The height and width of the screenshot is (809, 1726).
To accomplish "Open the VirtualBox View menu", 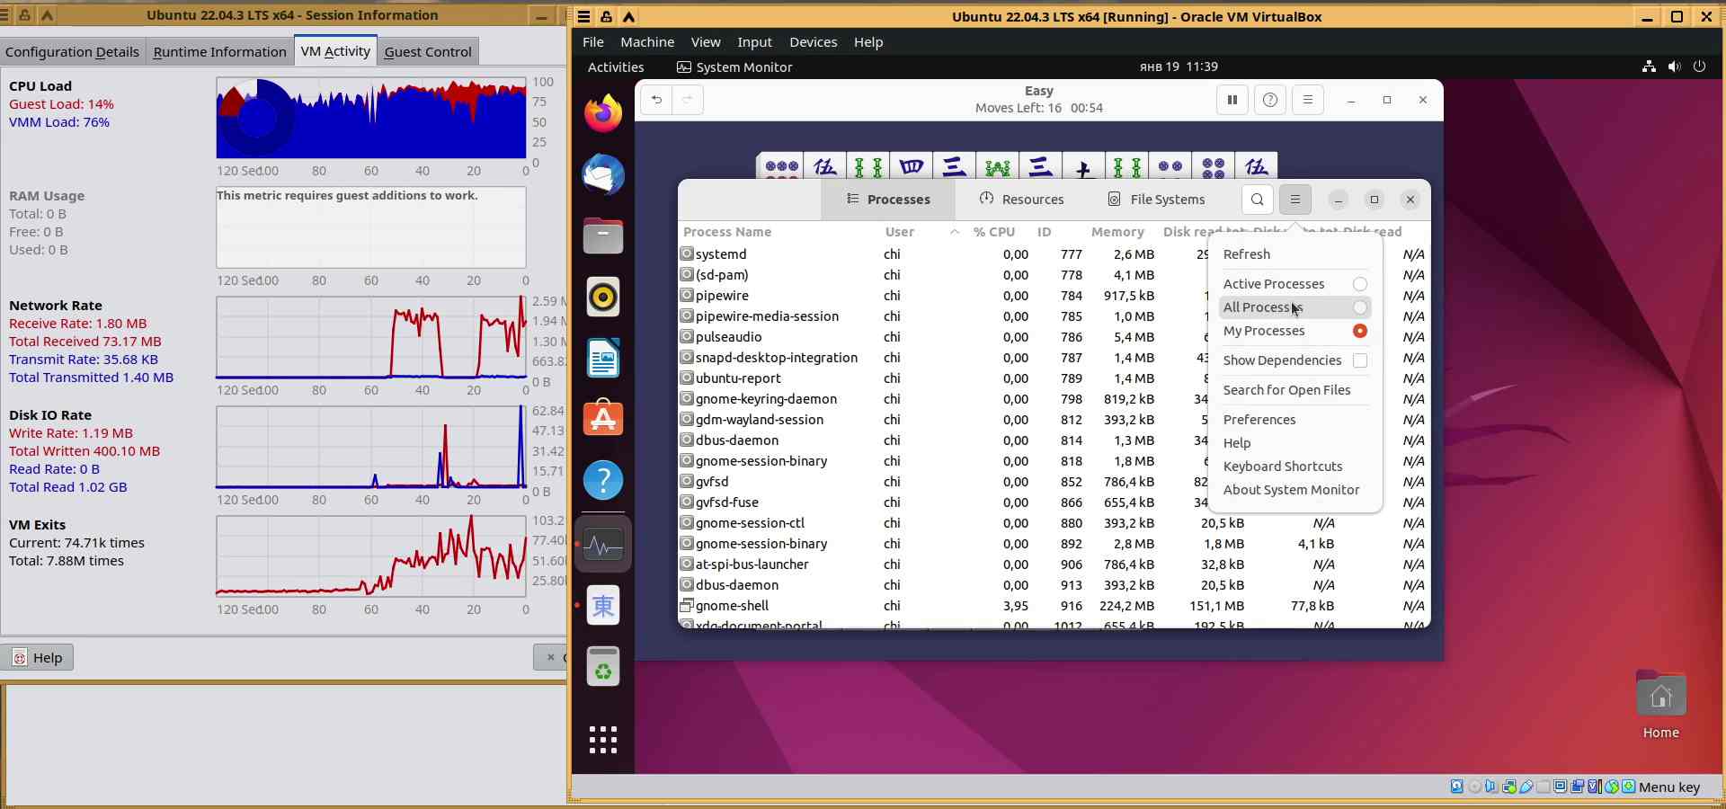I will click(x=706, y=42).
